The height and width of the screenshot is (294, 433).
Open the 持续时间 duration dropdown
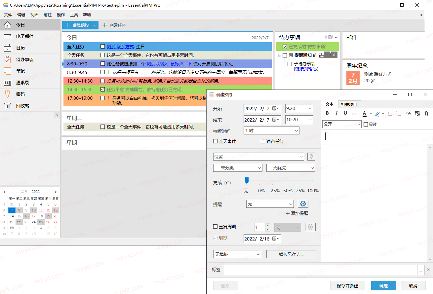click(x=271, y=130)
